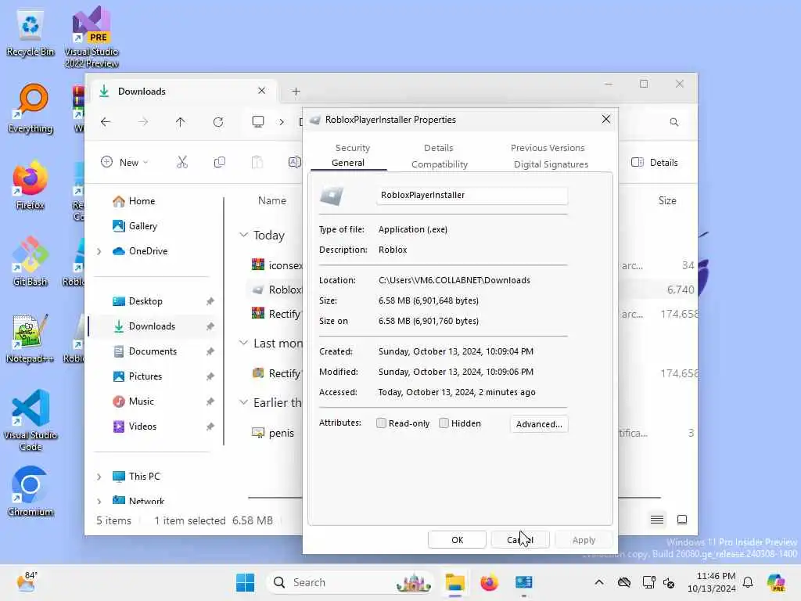801x601 pixels.
Task: Go back in File Explorer
Action: click(x=106, y=121)
